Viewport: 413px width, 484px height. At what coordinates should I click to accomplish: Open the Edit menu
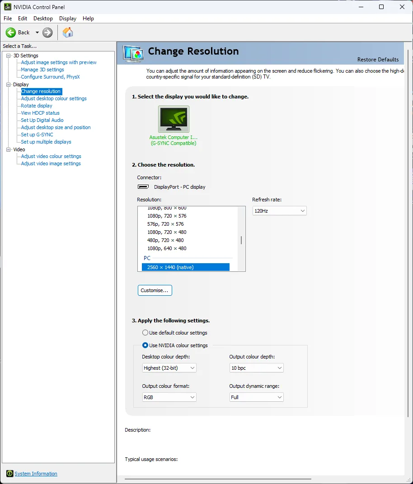(x=23, y=19)
